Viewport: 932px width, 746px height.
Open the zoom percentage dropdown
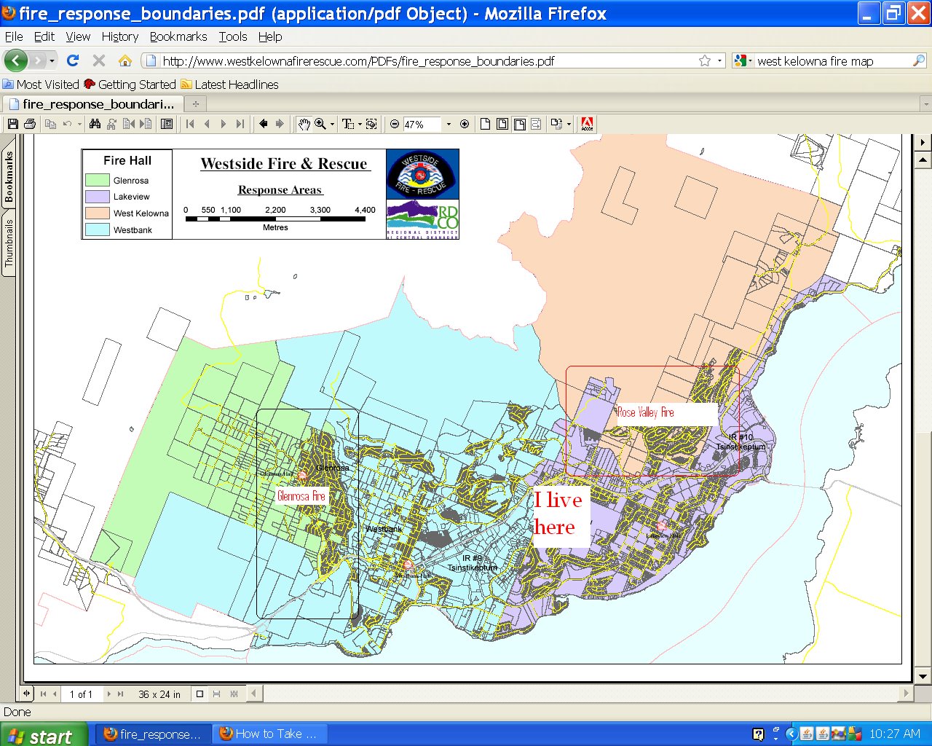click(449, 124)
